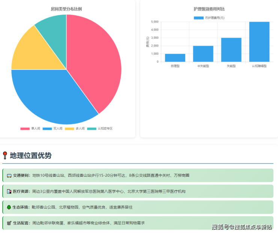Hide the 多人间 series via legend
This screenshot has height=233, width=278.
(75, 129)
